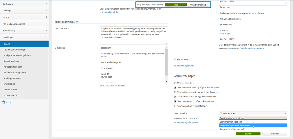Screen dimensions: 293x139
Task: Expand the Inkoop menu chevron
Action: click(x=46, y=17)
